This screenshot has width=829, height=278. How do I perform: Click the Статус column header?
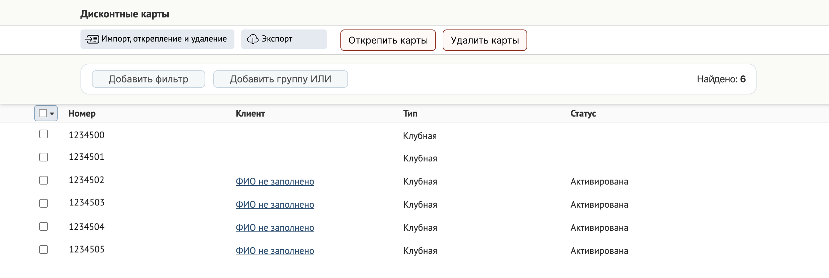(583, 114)
